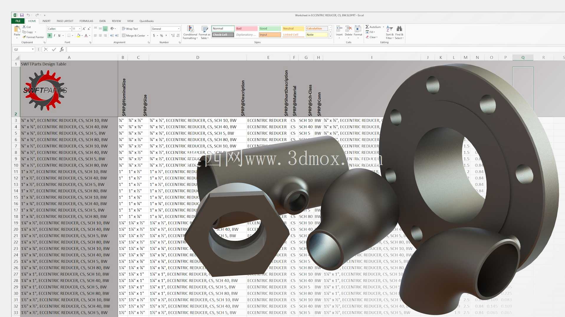Insert cells using the Insert button
The image size is (565, 317).
[x=339, y=32]
